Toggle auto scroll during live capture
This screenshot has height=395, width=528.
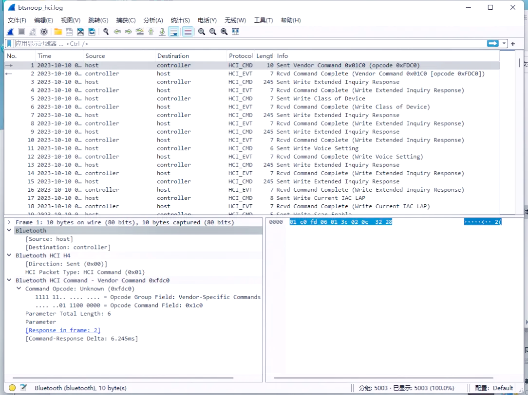(174, 32)
